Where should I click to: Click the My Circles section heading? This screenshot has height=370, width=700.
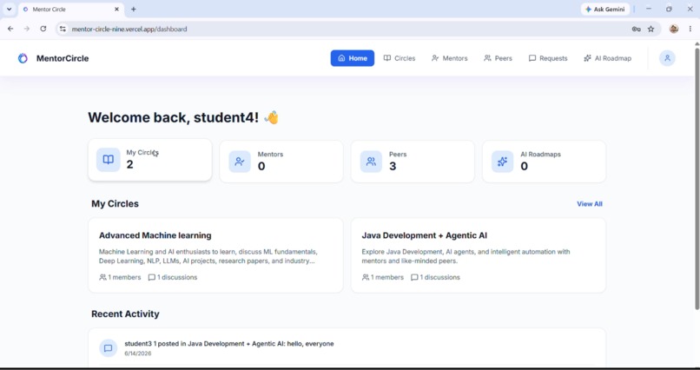pyautogui.click(x=115, y=203)
